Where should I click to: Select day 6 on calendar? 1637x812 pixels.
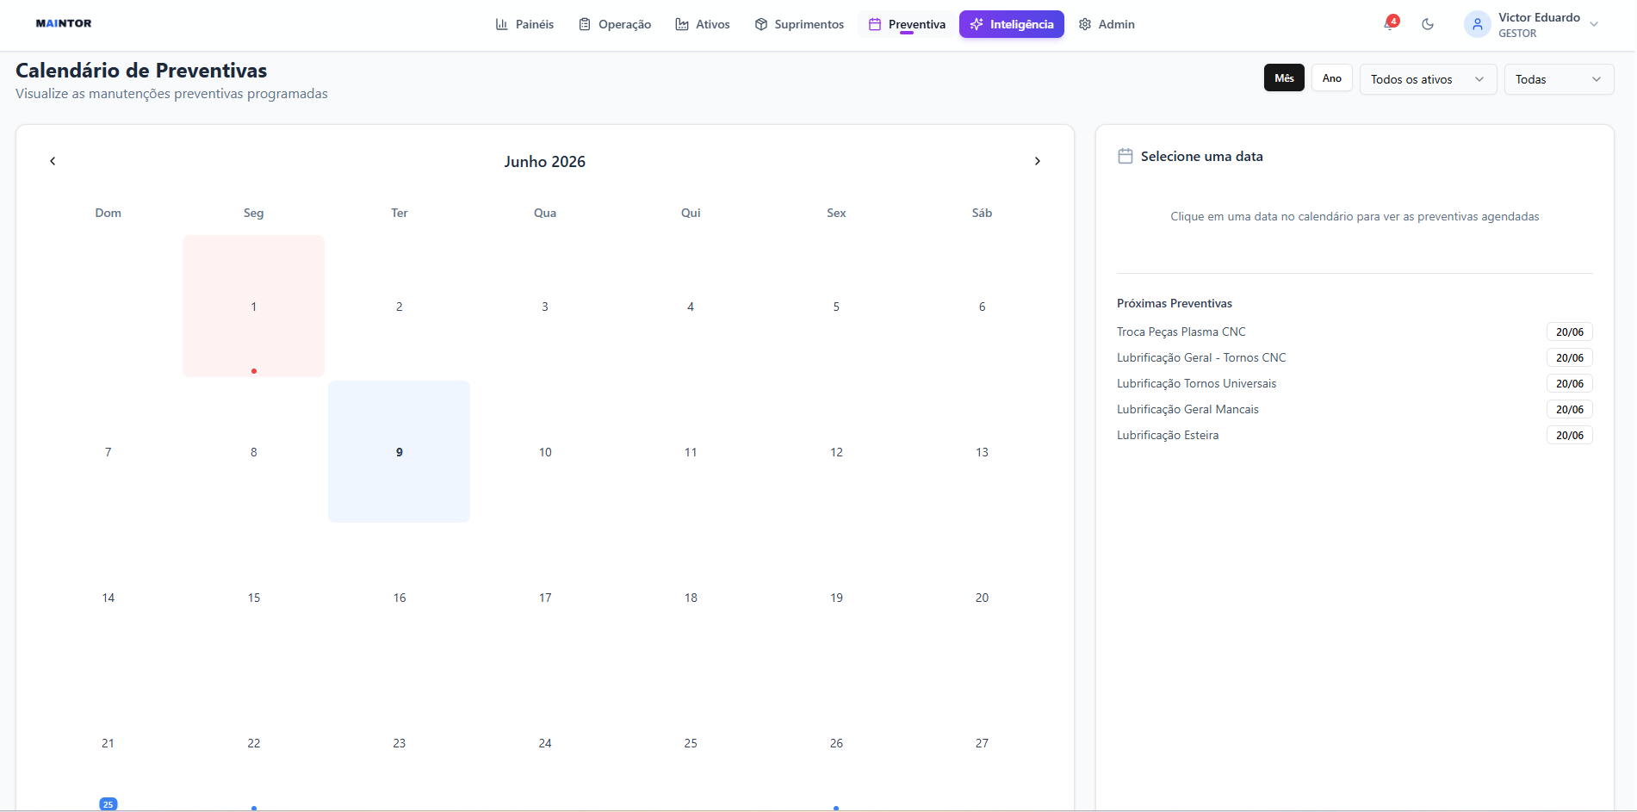pyautogui.click(x=982, y=307)
